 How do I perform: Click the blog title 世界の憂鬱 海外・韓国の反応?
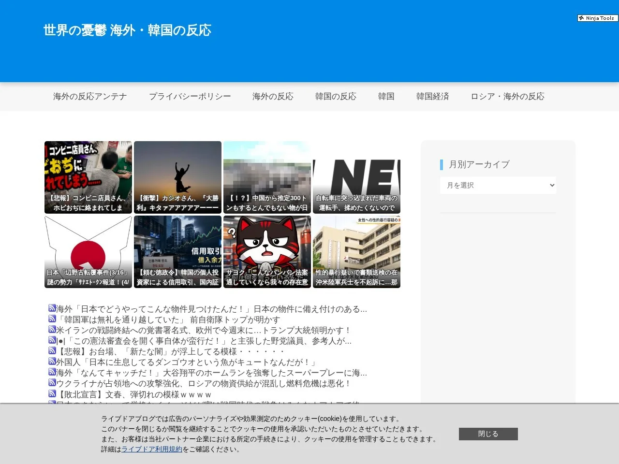pos(127,30)
